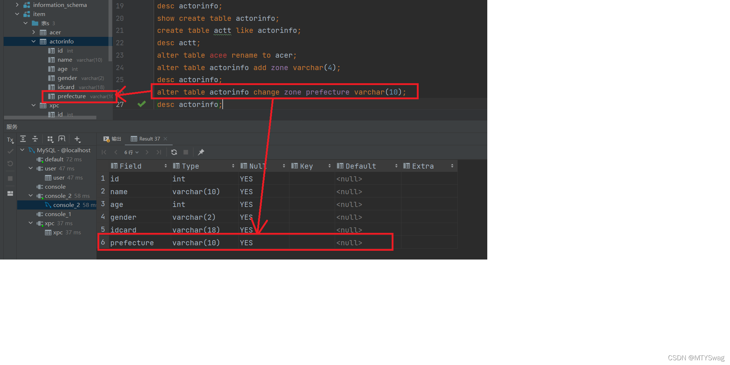Go to first page of results
Viewport: 730px width, 365px height.
pyautogui.click(x=104, y=152)
